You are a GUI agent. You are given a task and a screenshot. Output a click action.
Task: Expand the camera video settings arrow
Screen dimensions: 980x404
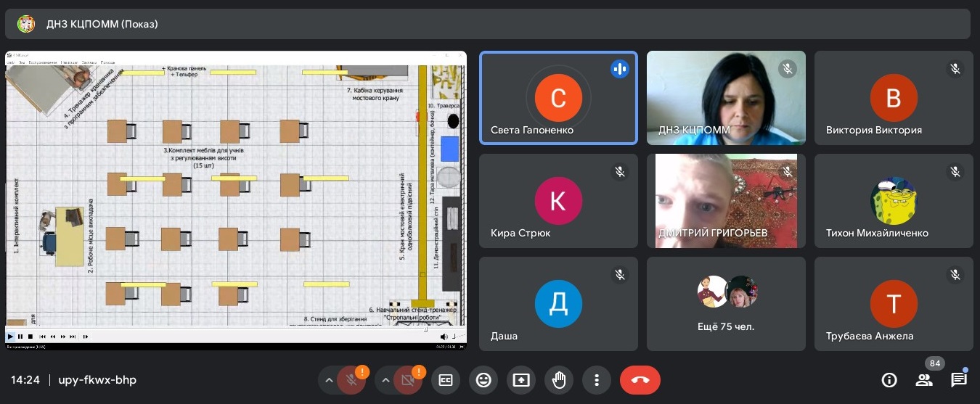click(x=385, y=380)
